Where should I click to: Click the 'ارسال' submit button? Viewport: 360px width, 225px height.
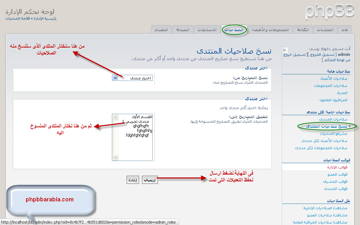(x=150, y=180)
